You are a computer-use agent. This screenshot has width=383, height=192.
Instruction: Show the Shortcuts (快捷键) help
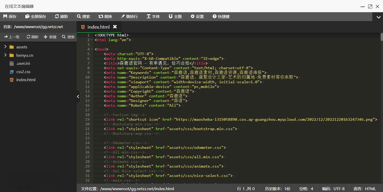tap(221, 16)
